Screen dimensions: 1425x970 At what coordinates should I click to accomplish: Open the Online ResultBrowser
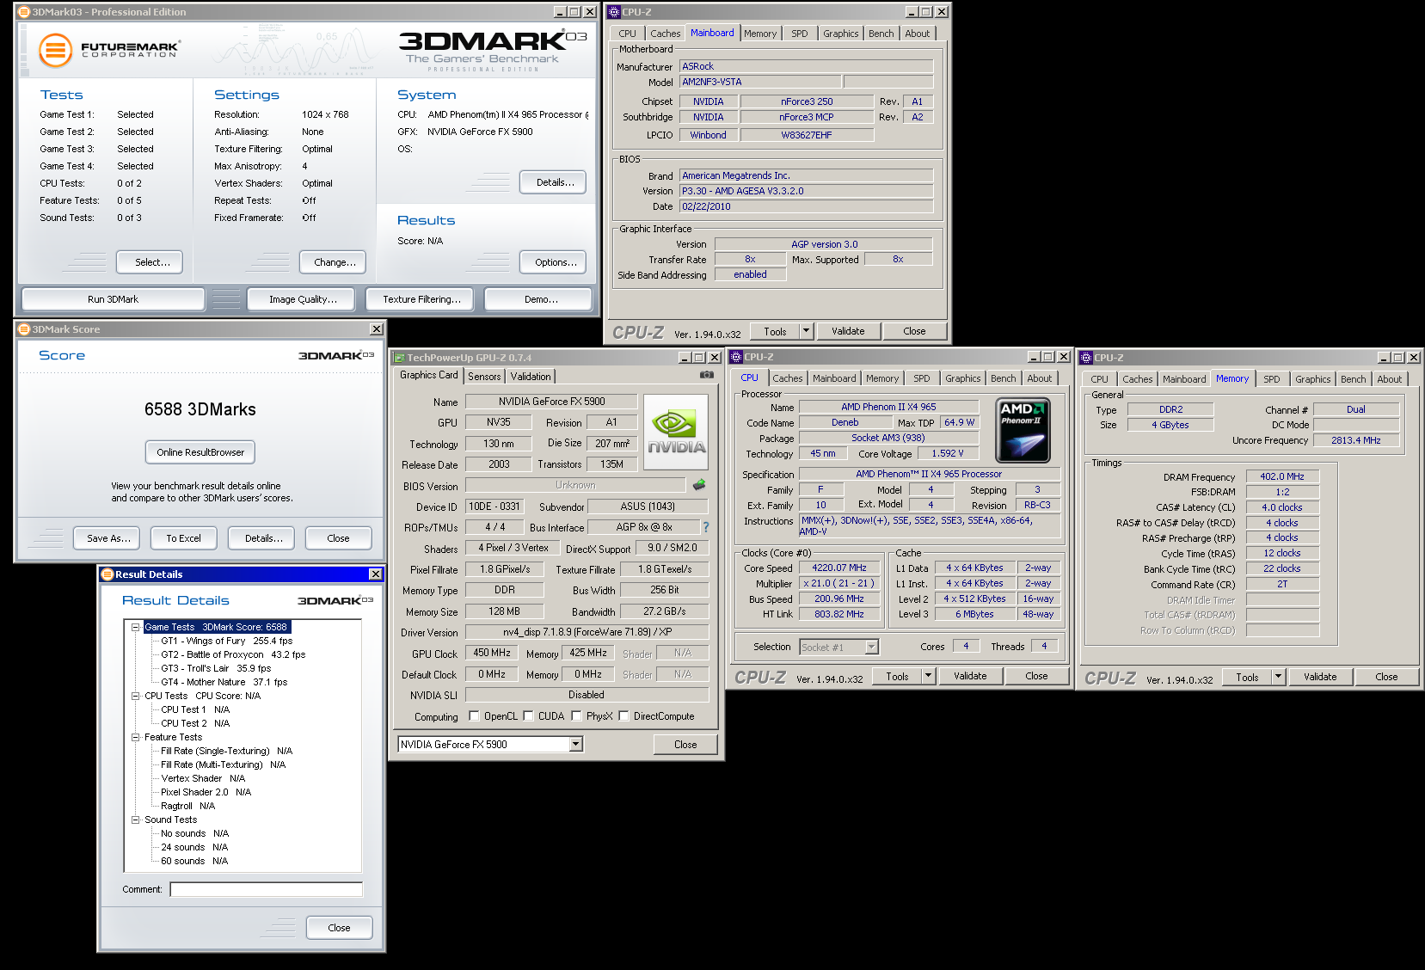[200, 452]
